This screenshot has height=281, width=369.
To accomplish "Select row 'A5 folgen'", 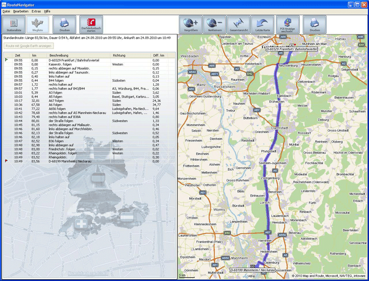I will [89, 96].
